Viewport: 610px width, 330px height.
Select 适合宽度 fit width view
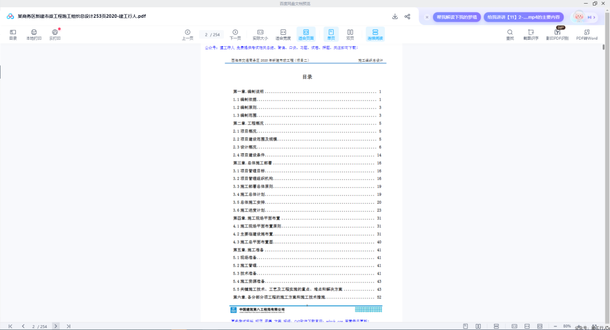pos(283,35)
